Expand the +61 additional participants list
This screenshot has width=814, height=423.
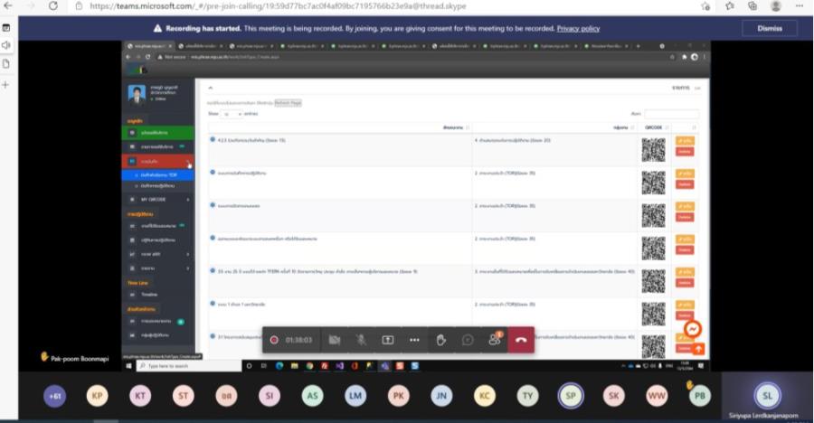pos(55,394)
